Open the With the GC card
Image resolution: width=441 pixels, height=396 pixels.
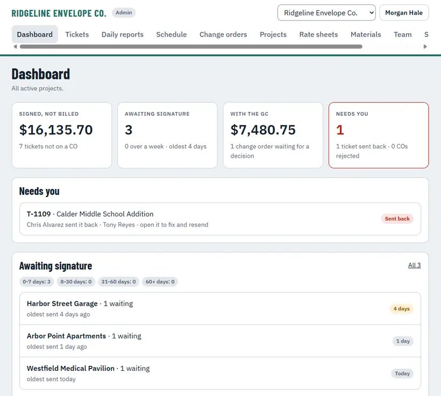coord(273,135)
